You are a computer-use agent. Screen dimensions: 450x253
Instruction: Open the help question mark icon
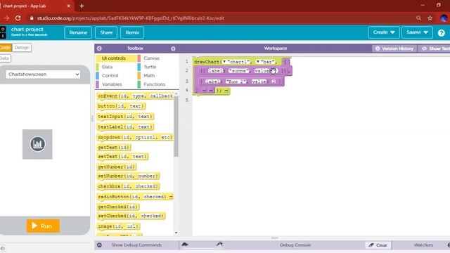(441, 33)
